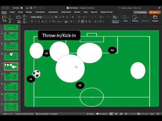
Task: Select the Throw-In/Kick-In title box
Action: point(59,35)
